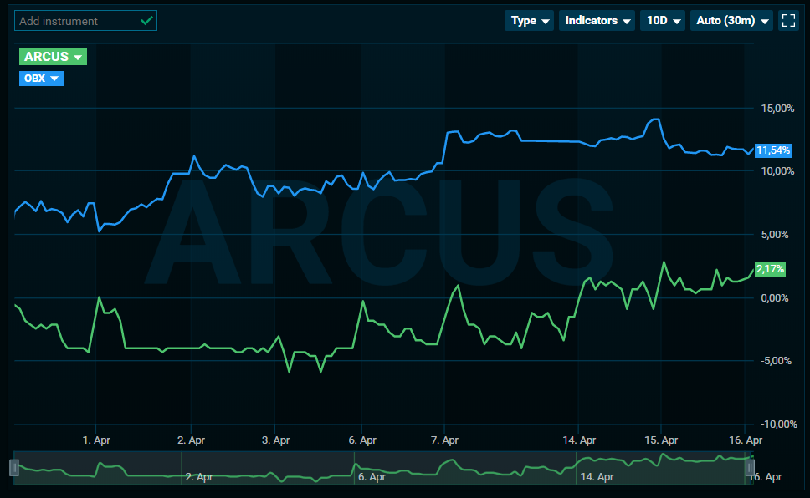The width and height of the screenshot is (810, 498).
Task: Open the ARCUS instrument dropdown
Action: (x=53, y=56)
